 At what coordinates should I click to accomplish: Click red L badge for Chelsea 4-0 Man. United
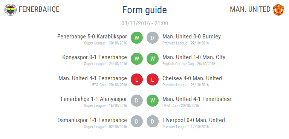point(153,79)
